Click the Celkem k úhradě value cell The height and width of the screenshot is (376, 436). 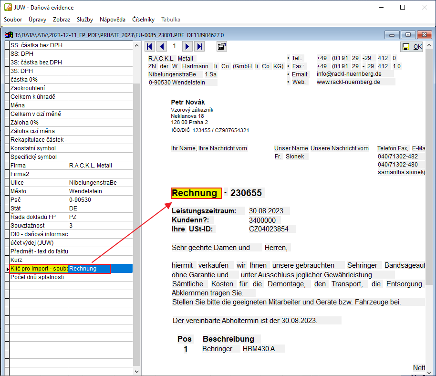pyautogui.click(x=100, y=97)
